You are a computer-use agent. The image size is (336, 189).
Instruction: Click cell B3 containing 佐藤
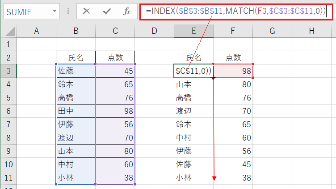tap(76, 71)
